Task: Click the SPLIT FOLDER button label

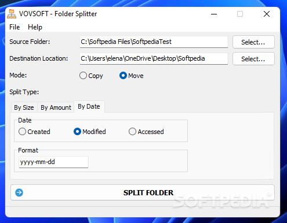Action: (x=148, y=192)
